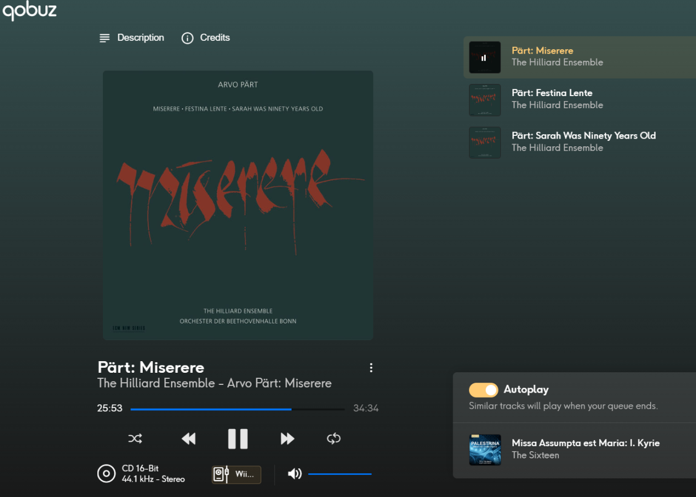
Task: Click the Miserere album cover art
Action: point(238,205)
